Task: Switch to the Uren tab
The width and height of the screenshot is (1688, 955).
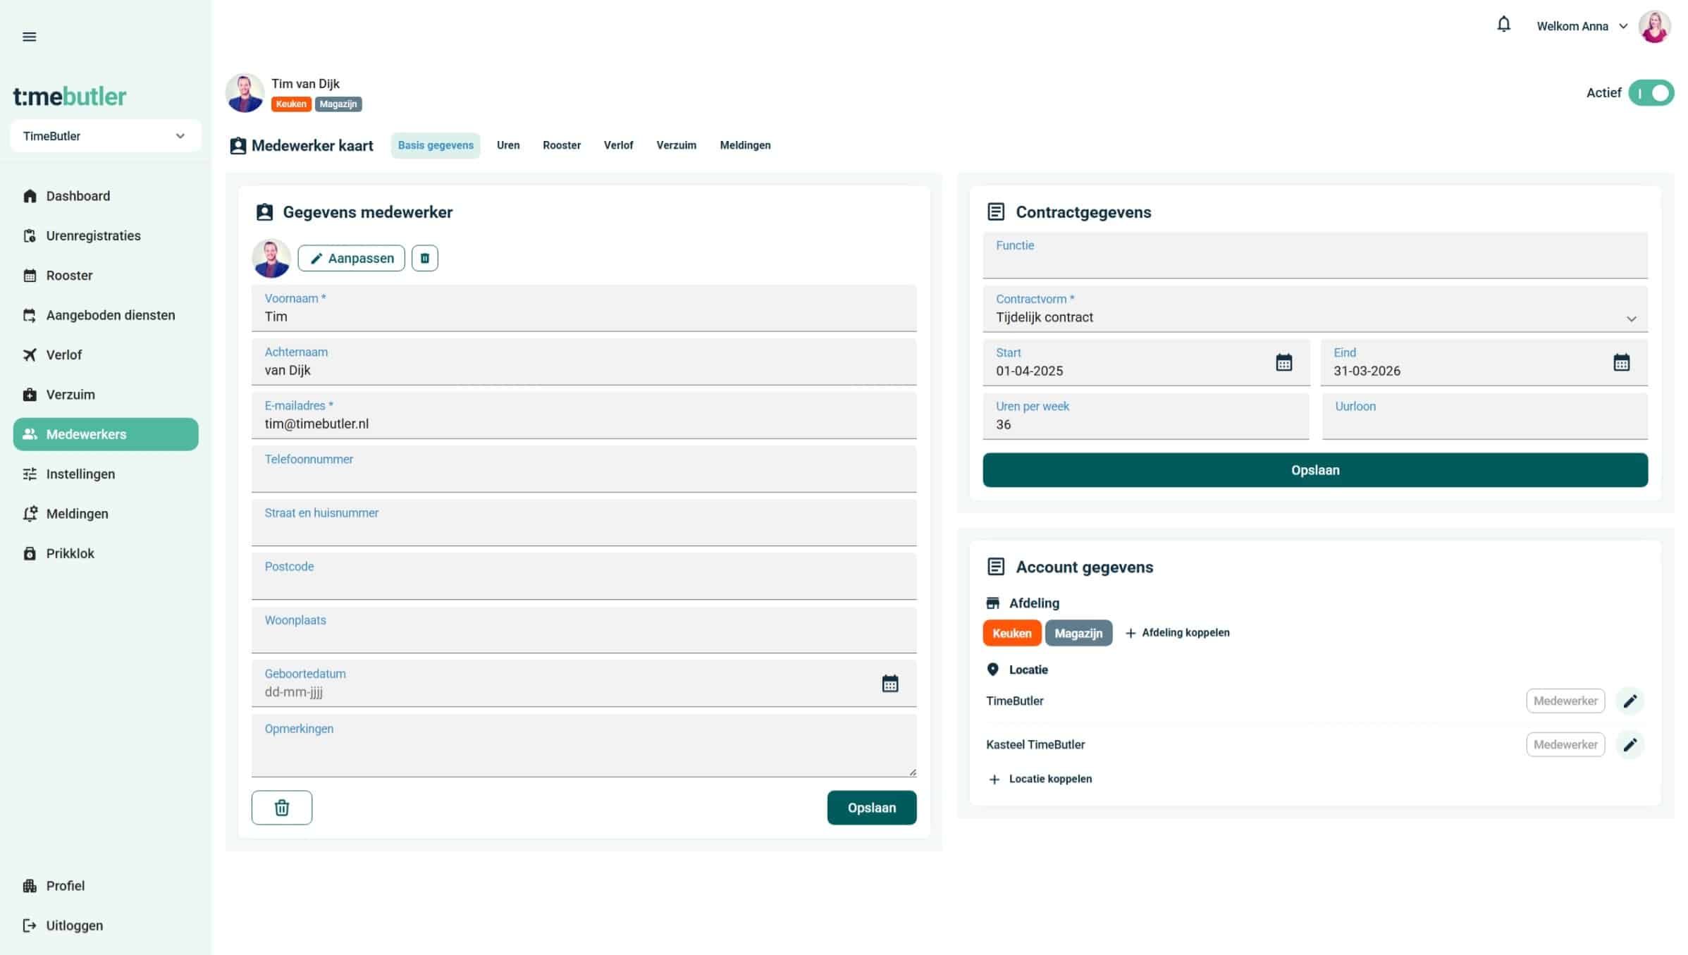Action: tap(507, 145)
